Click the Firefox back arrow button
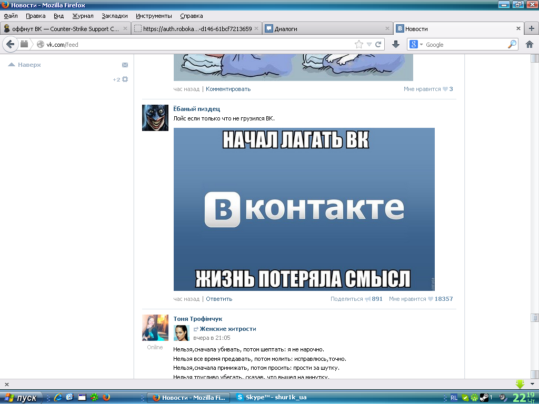This screenshot has width=539, height=404. pyautogui.click(x=11, y=44)
